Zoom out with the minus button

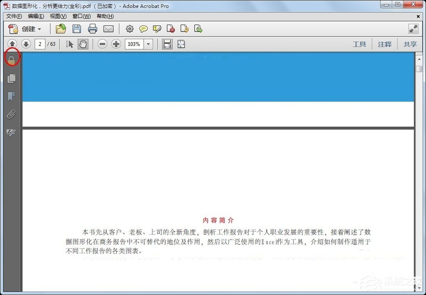[x=102, y=44]
